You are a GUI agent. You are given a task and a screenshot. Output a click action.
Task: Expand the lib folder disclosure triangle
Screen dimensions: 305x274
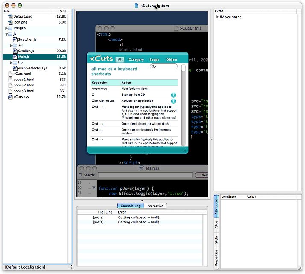click(x=11, y=63)
